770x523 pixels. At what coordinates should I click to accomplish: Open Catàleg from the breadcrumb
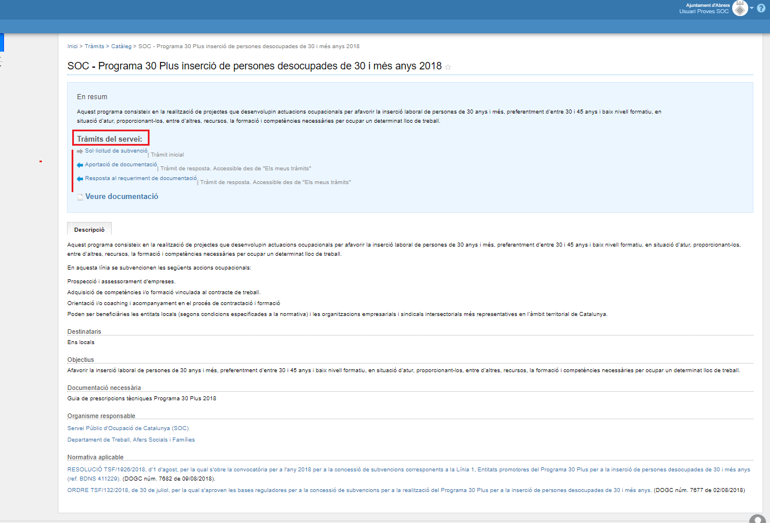pos(121,46)
